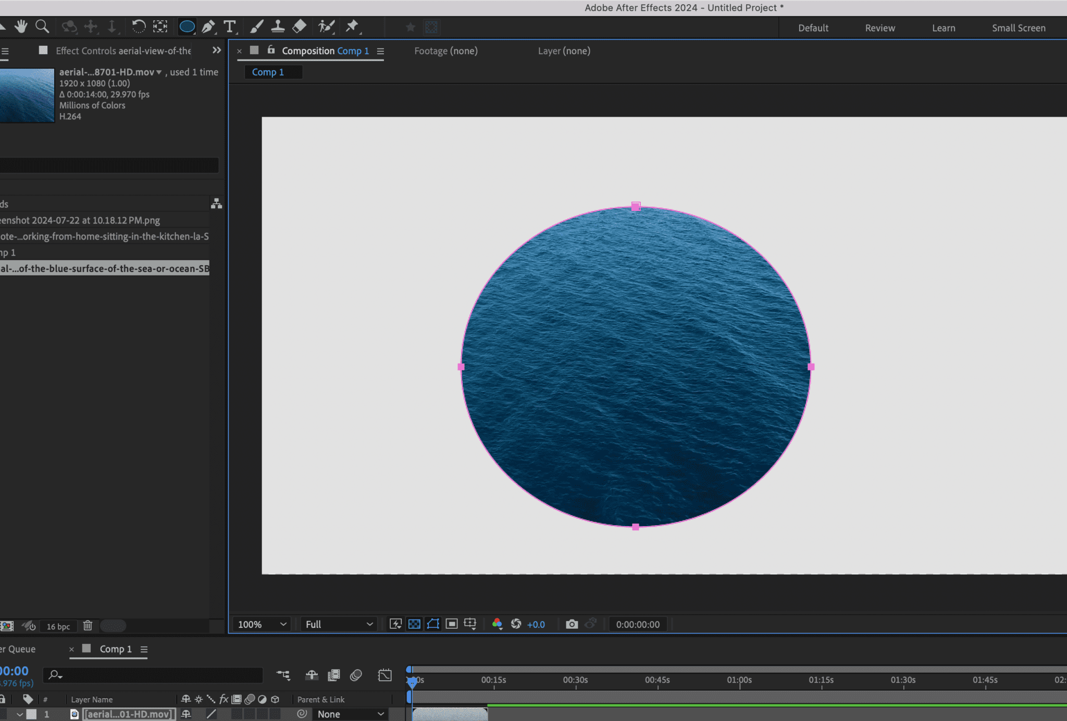Image resolution: width=1067 pixels, height=721 pixels.
Task: Reset exposure by clicking +0.0
Action: (536, 624)
